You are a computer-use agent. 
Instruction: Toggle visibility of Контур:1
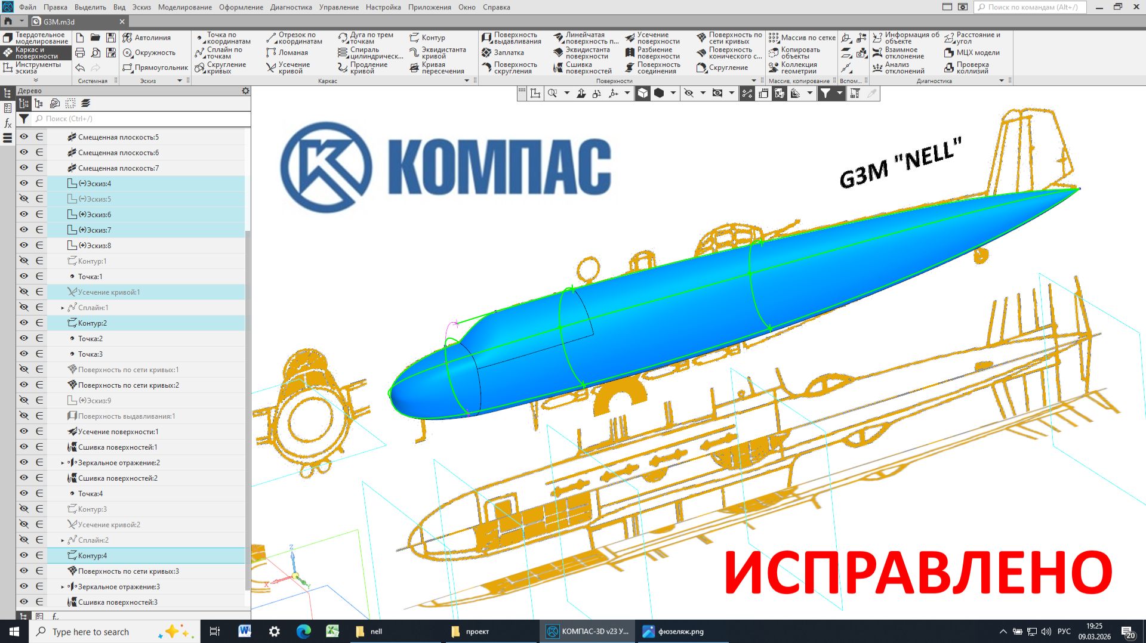point(24,261)
